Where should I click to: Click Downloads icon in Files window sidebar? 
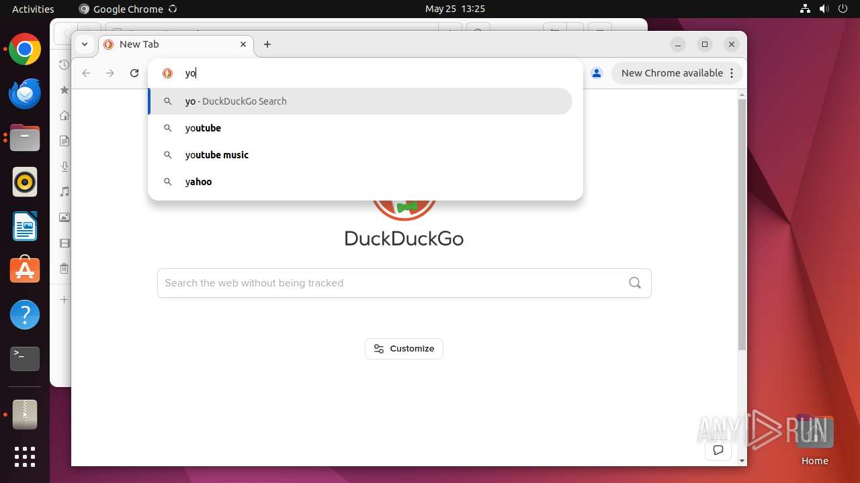pos(64,166)
